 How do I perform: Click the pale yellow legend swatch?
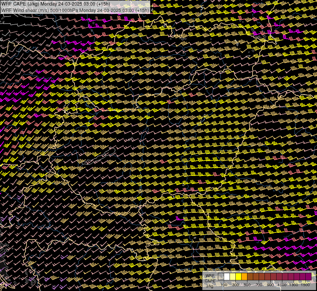click(233, 276)
